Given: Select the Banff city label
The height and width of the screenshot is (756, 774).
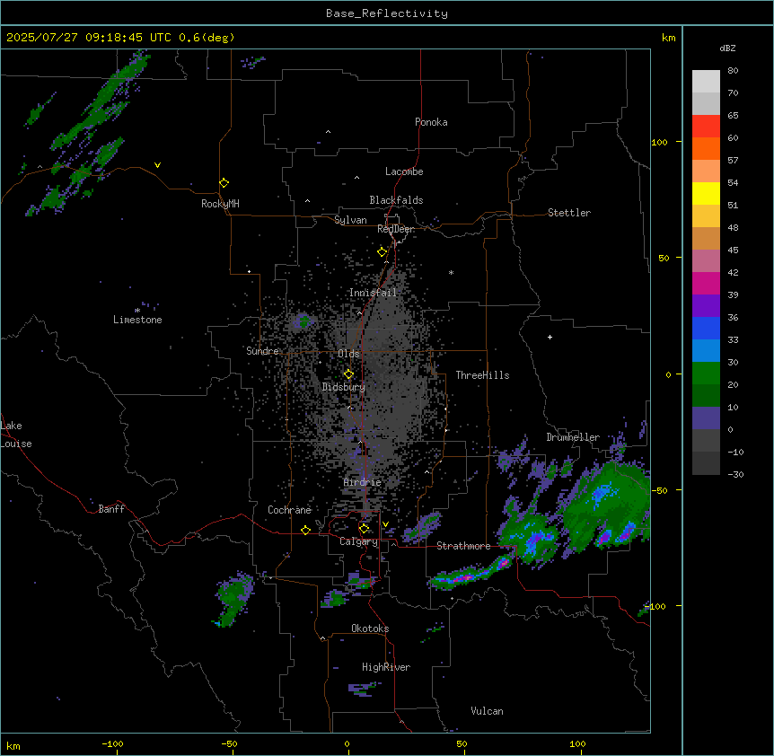Looking at the screenshot, I should click(111, 509).
